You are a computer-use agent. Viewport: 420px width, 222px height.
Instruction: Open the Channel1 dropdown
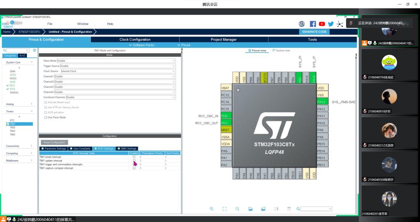(x=115, y=77)
